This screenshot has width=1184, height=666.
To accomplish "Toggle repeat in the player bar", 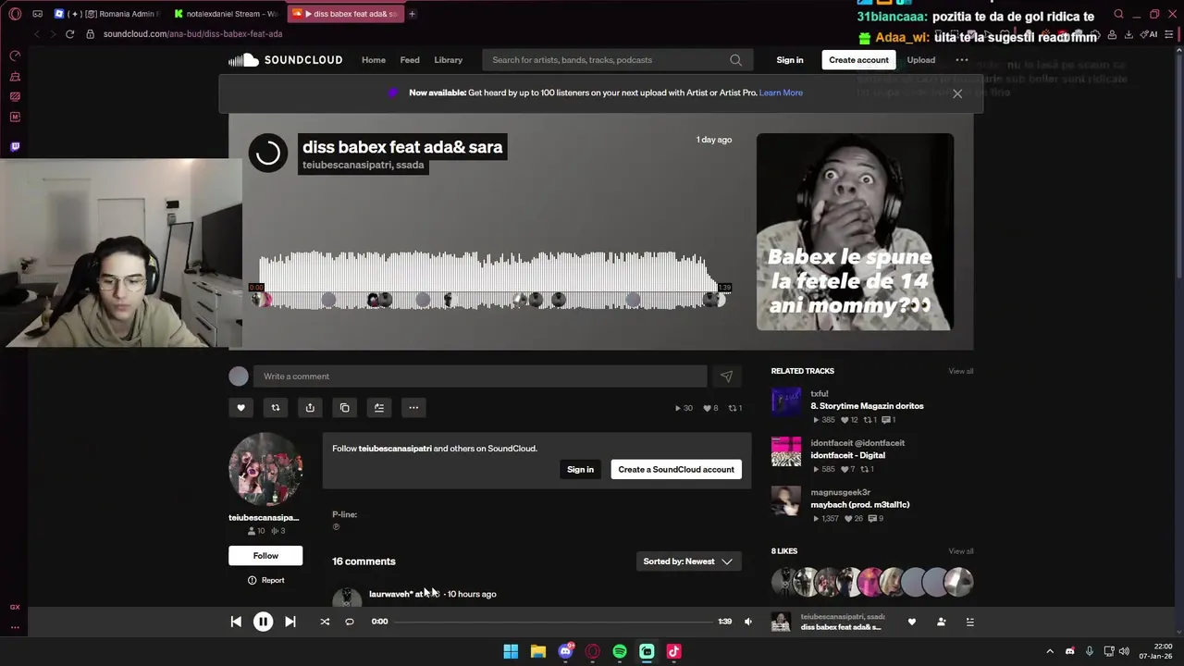I will click(x=350, y=622).
